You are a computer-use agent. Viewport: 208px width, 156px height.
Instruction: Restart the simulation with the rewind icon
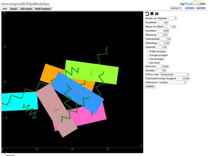[x=147, y=13]
